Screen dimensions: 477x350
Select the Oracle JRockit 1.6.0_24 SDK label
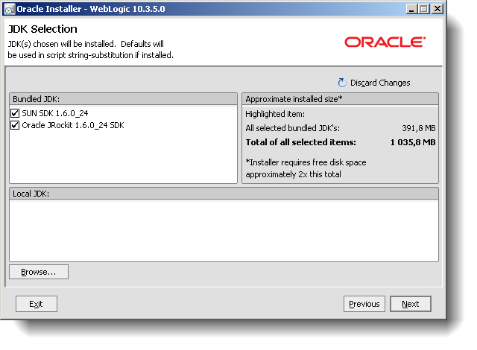point(73,125)
